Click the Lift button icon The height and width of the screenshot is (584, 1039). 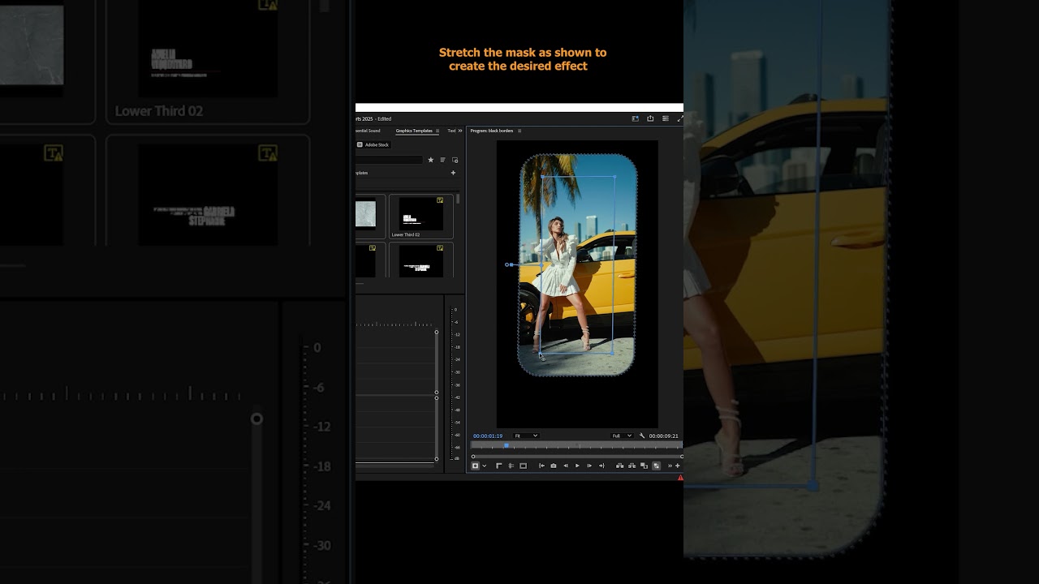tap(619, 466)
